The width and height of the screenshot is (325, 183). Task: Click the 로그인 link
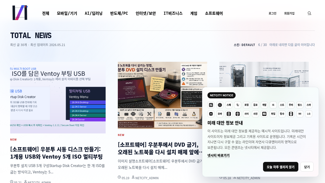click(x=272, y=13)
